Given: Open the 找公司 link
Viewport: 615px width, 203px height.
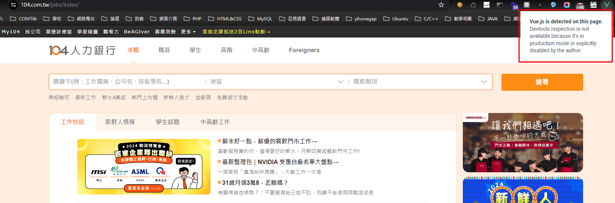Looking at the screenshot, I should tap(33, 32).
